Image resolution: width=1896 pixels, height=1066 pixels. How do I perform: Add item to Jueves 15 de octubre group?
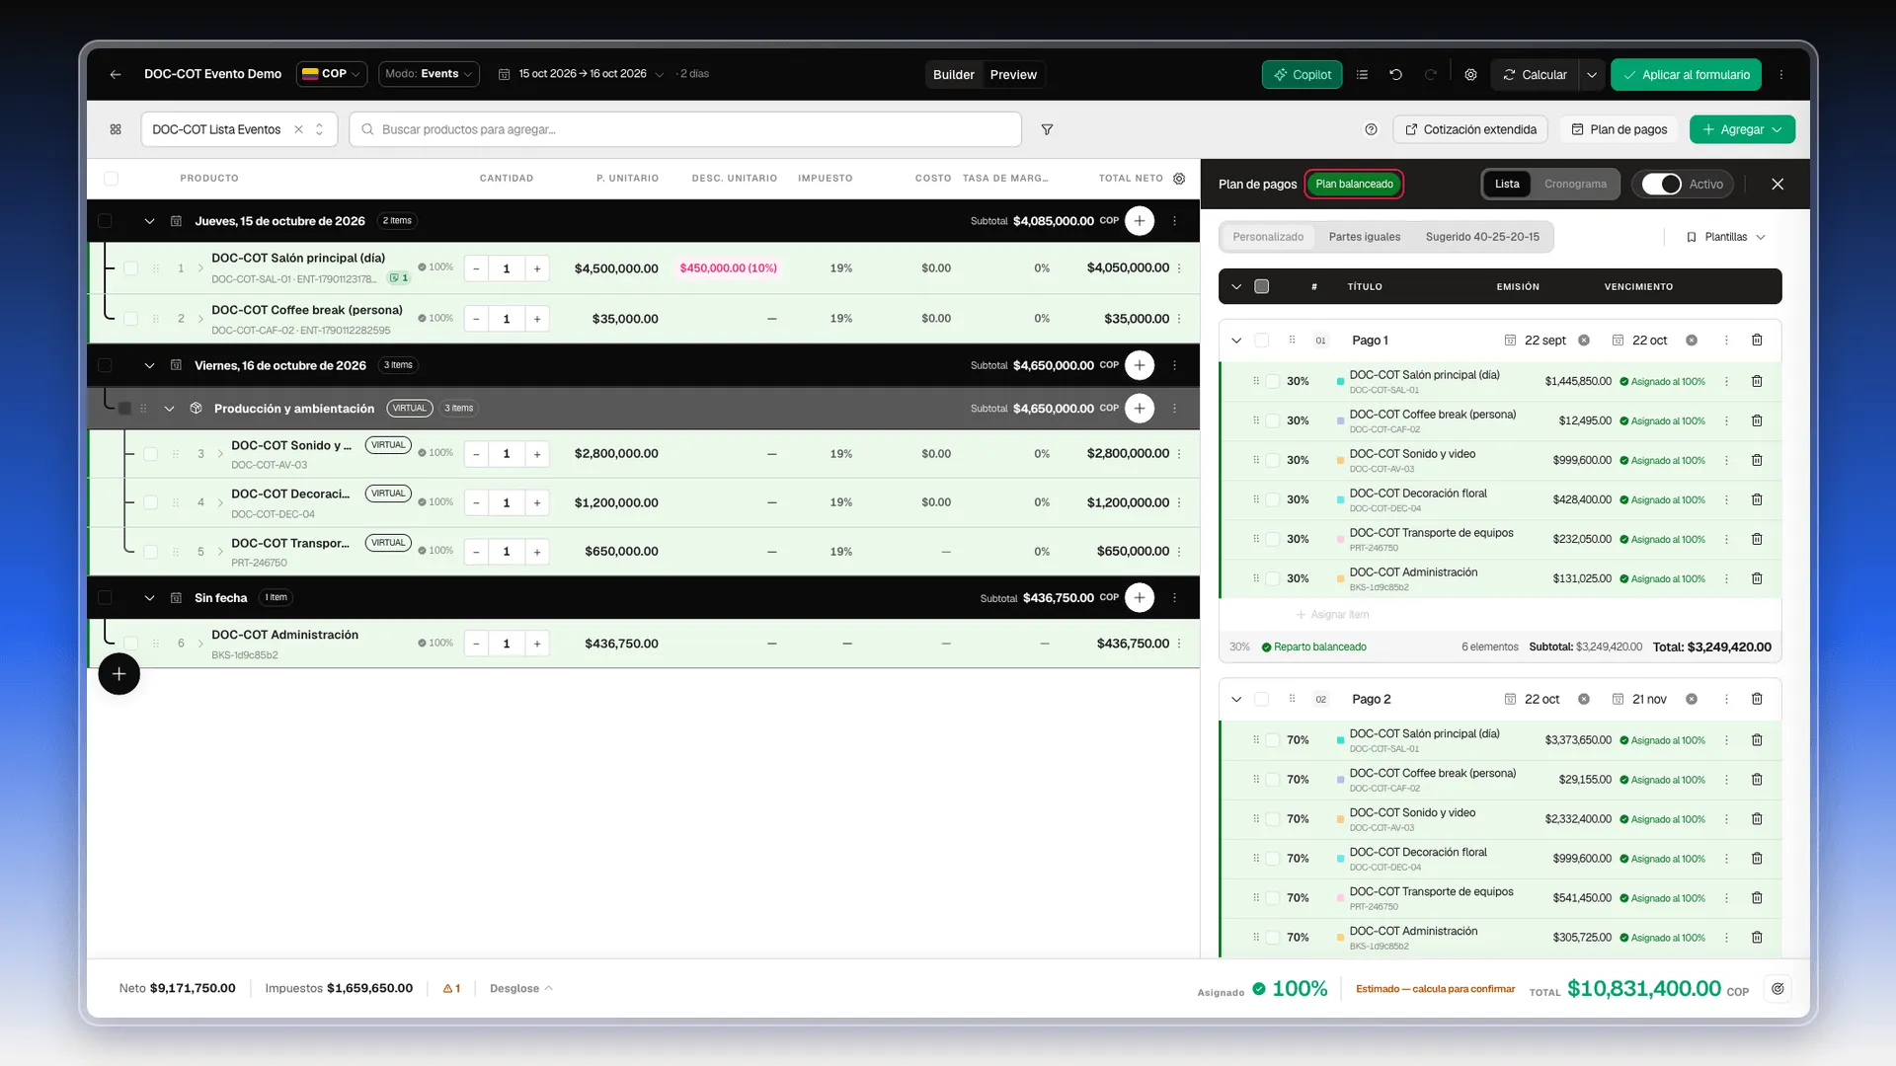click(x=1140, y=221)
